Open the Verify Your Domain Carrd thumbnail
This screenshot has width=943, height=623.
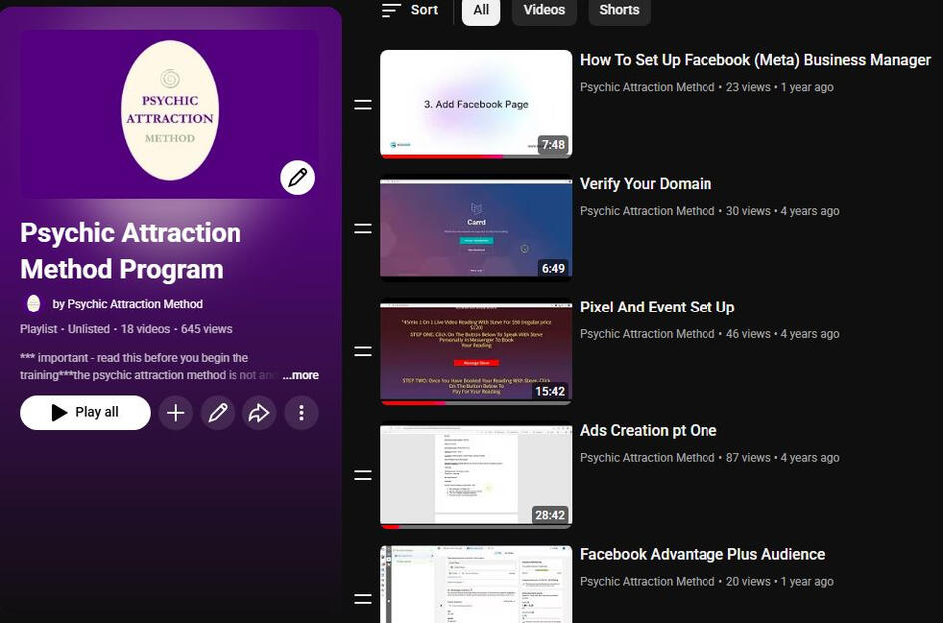(476, 228)
